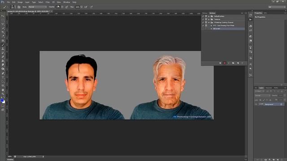Switch to the Layers tab
Image resolution: width=287 pixels, height=161 pixels.
click(x=261, y=88)
